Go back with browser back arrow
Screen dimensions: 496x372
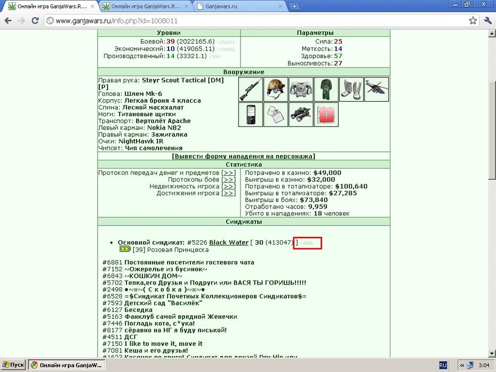tap(8, 21)
